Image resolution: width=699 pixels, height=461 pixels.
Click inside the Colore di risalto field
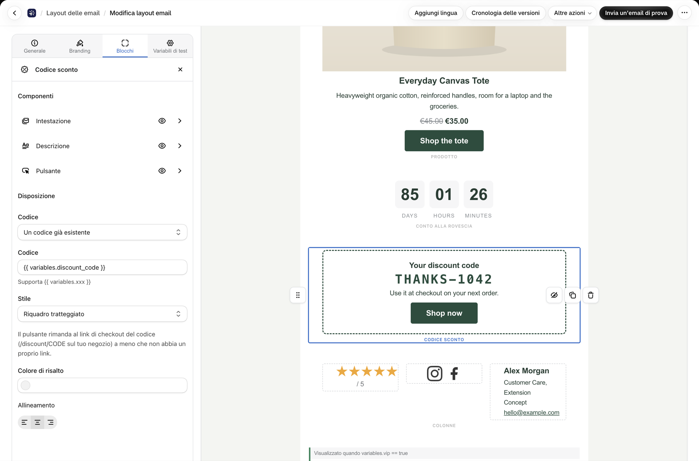pos(102,385)
